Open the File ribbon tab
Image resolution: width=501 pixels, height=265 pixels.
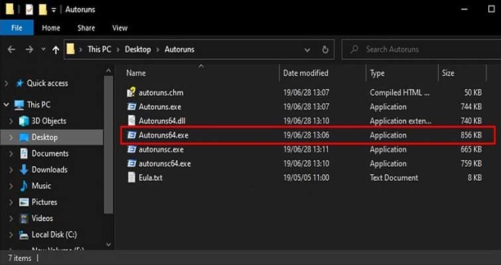click(x=17, y=28)
